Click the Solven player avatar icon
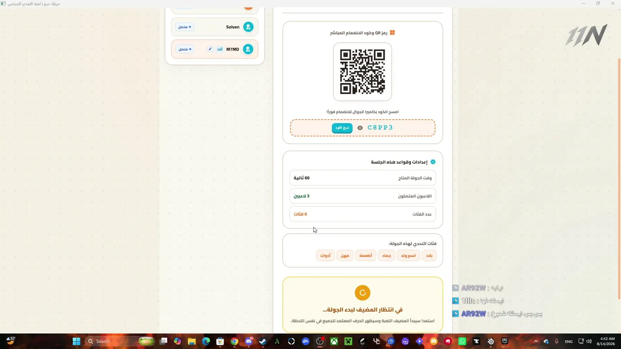The height and width of the screenshot is (349, 621). pyautogui.click(x=248, y=27)
